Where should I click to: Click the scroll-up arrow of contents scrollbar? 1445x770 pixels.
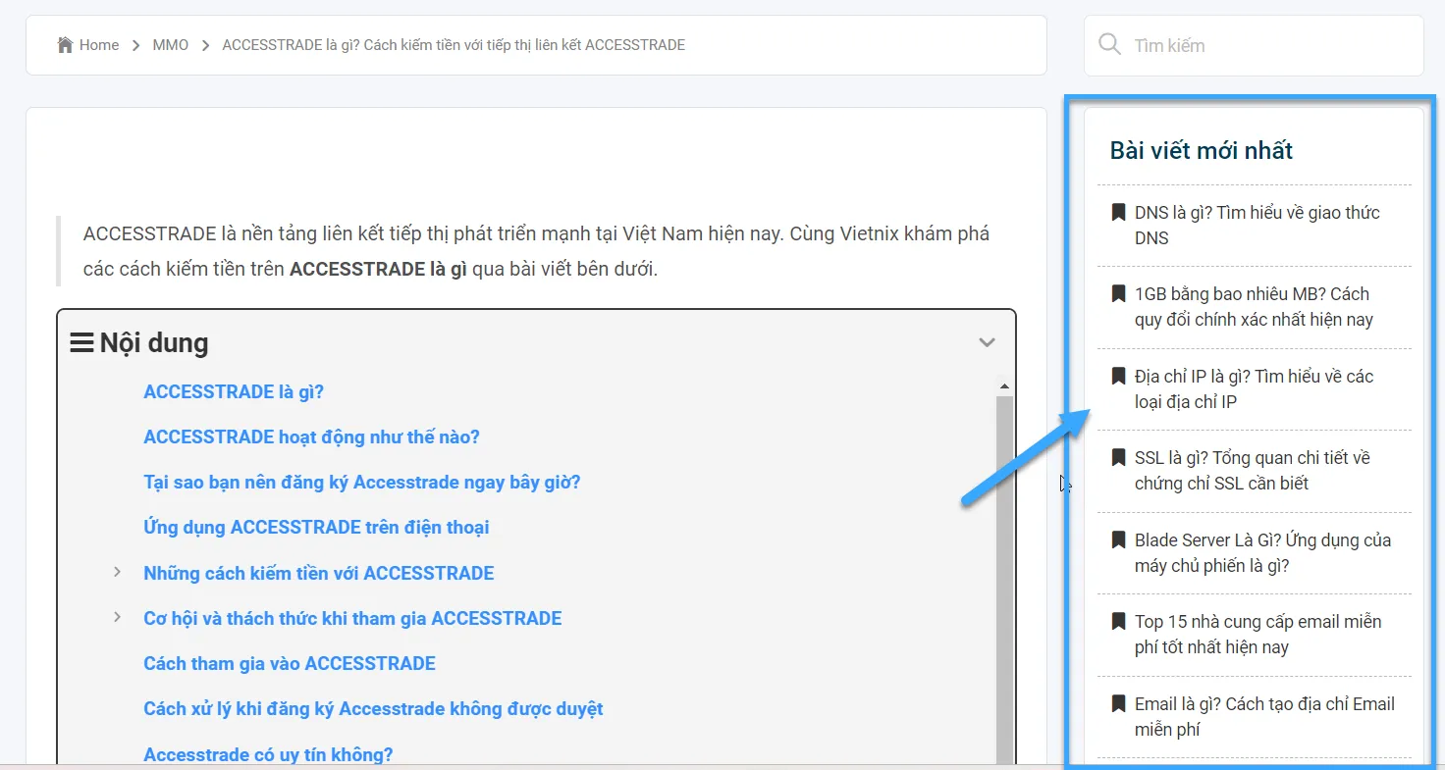tap(1004, 386)
